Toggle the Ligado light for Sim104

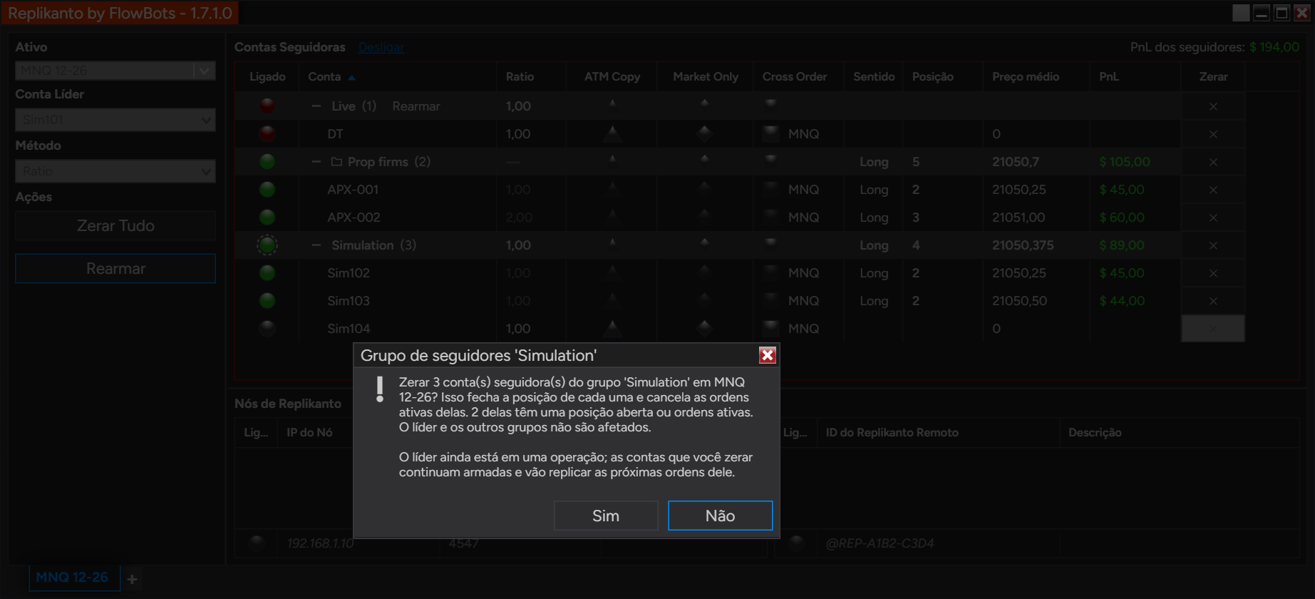coord(267,329)
